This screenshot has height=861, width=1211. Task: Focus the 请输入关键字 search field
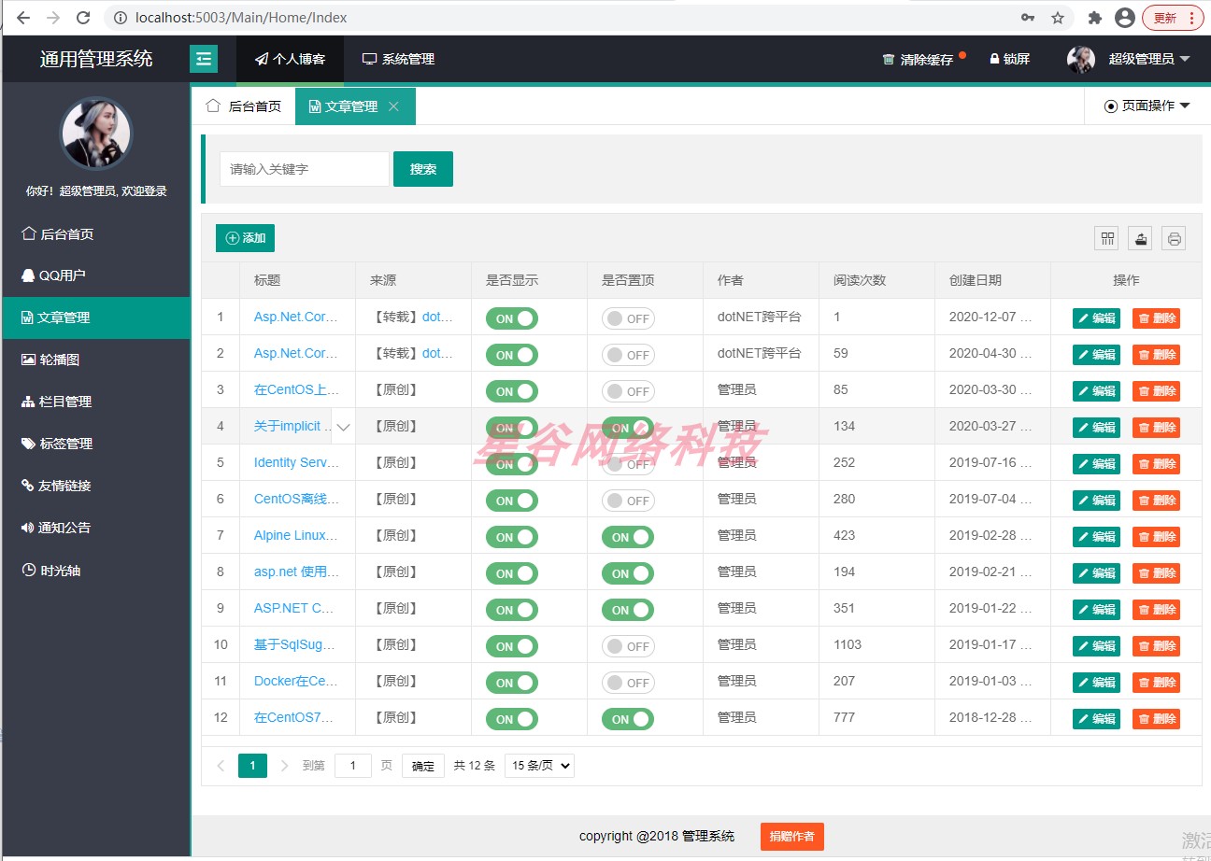pyautogui.click(x=305, y=169)
